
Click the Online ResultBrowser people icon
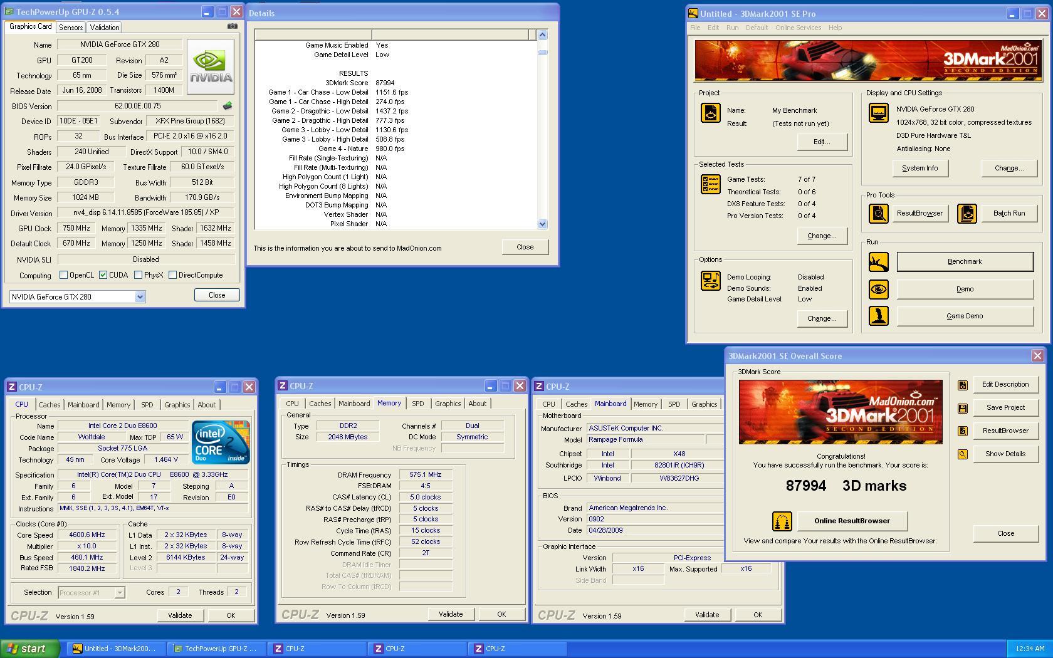[782, 521]
